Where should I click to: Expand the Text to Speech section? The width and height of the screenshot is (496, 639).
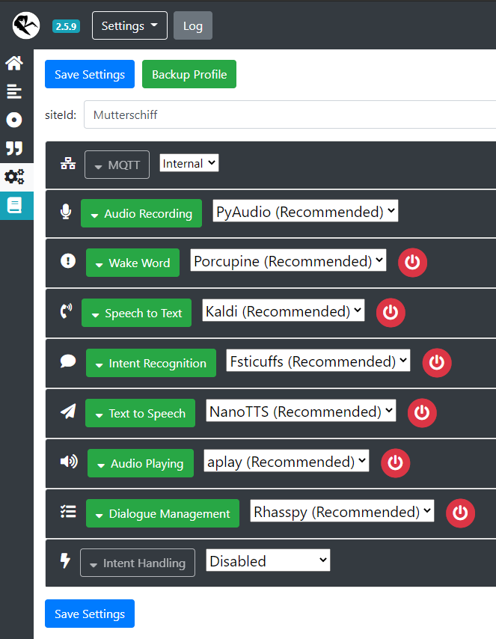click(140, 413)
